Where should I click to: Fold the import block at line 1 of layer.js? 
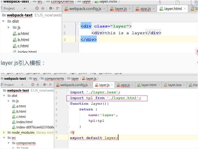(x=68, y=92)
